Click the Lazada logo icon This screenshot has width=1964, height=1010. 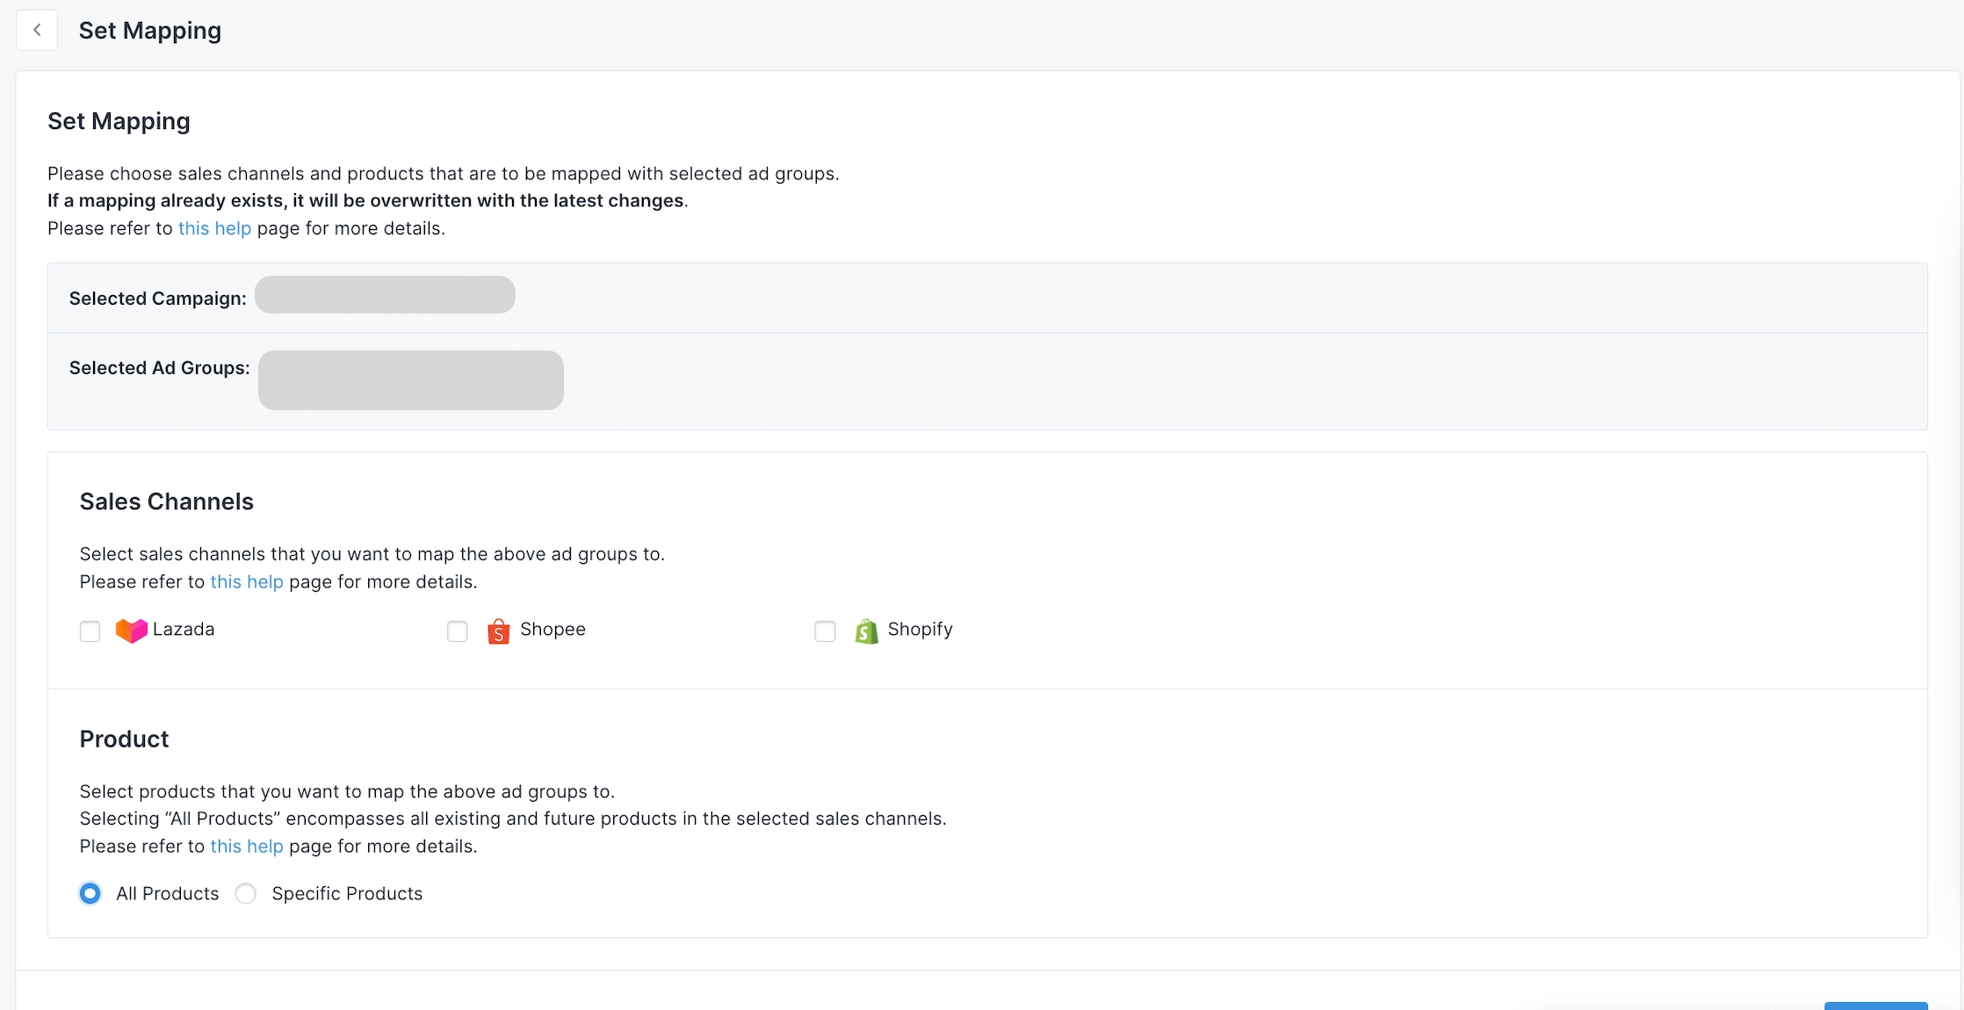coord(131,631)
